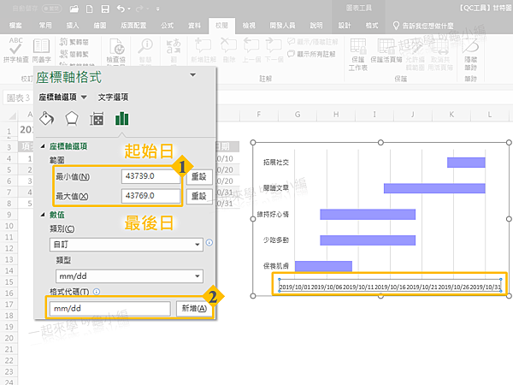Open the Axis Options bar chart tab icon
The height and width of the screenshot is (385, 513).
tap(121, 118)
